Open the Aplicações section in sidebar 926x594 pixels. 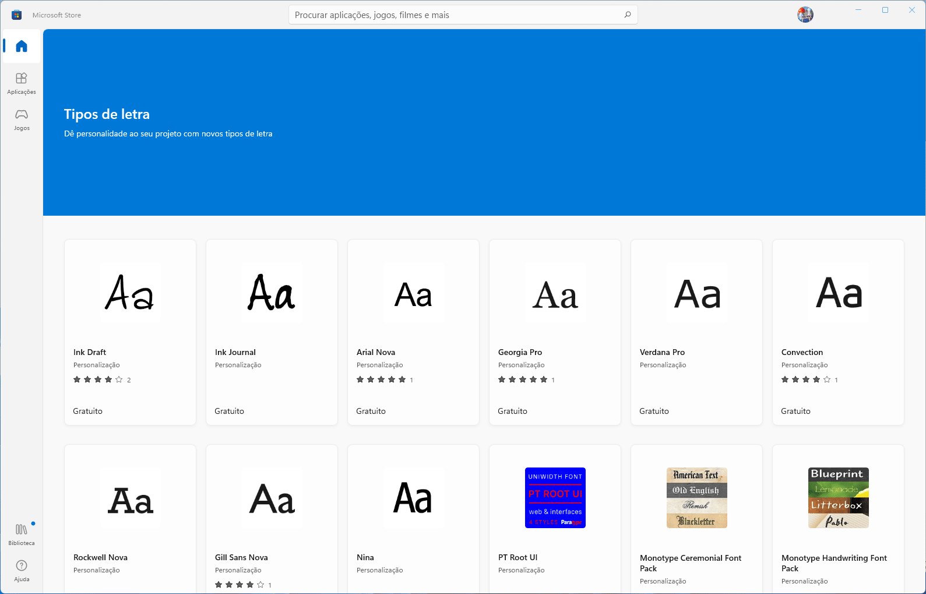[22, 83]
